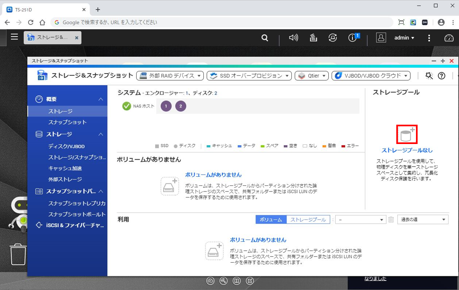Screen dimensions: 459x290
Task: Open ディスク/VJBOD in the sidebar
Action: 66,146
